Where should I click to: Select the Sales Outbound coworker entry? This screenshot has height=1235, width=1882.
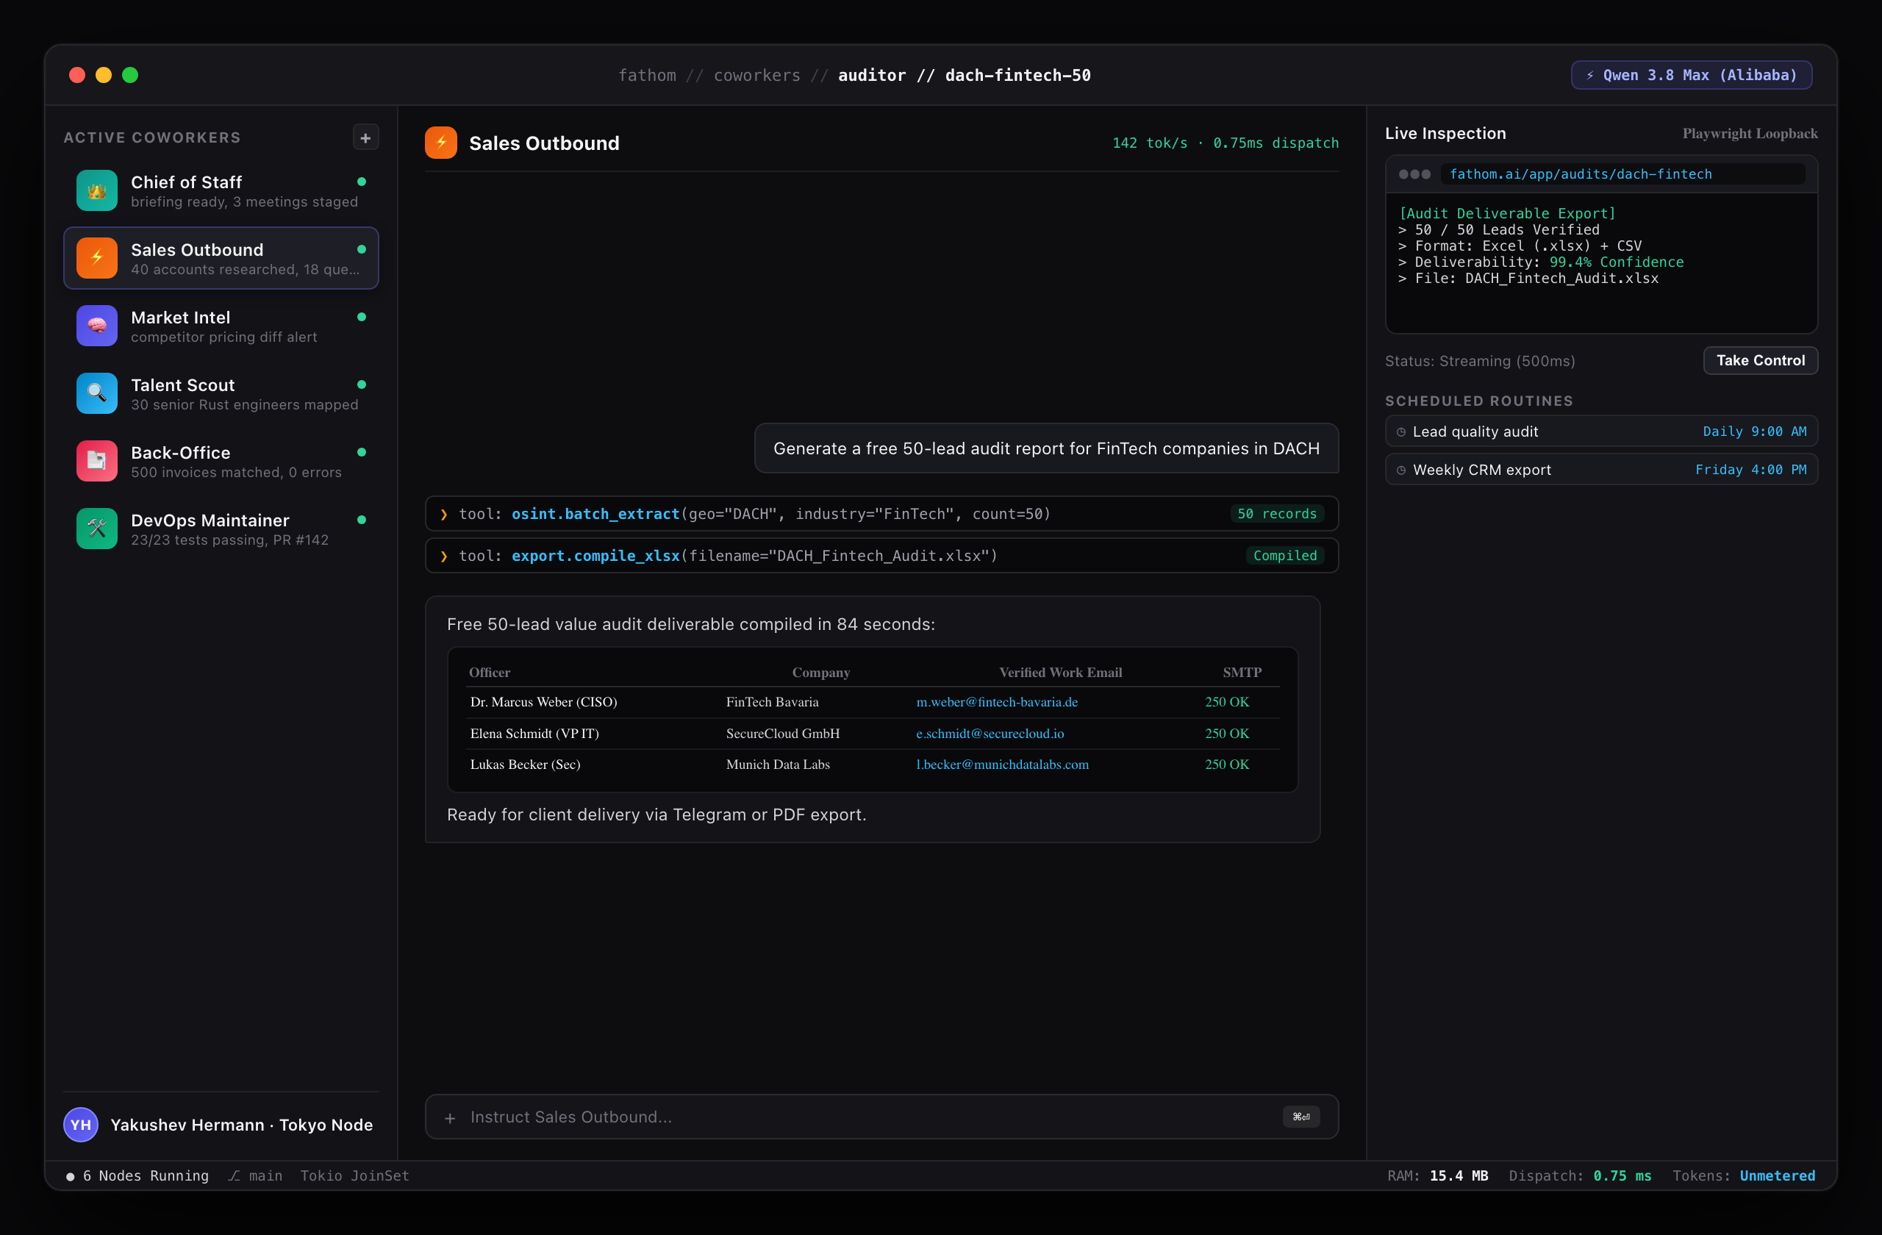221,259
